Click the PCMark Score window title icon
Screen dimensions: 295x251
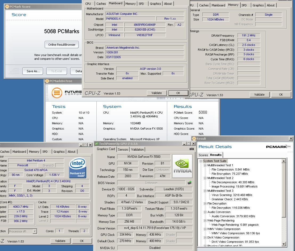(x=7, y=7)
